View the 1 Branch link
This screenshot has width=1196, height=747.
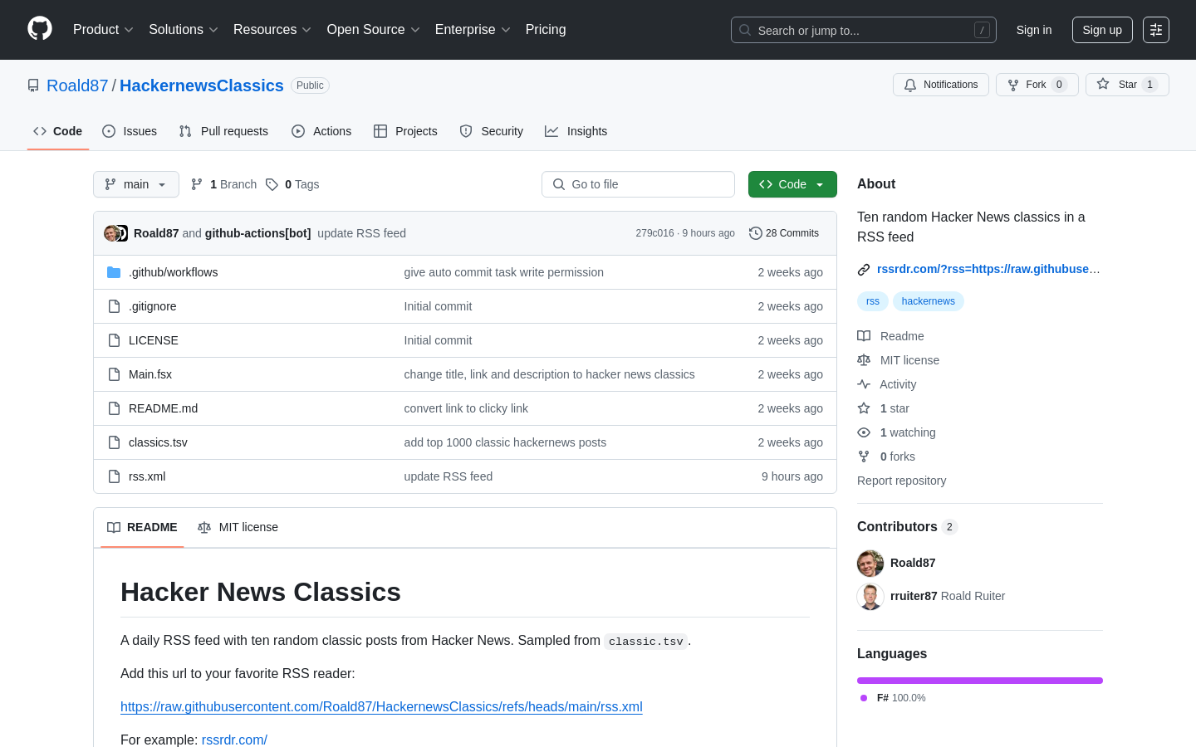point(224,184)
